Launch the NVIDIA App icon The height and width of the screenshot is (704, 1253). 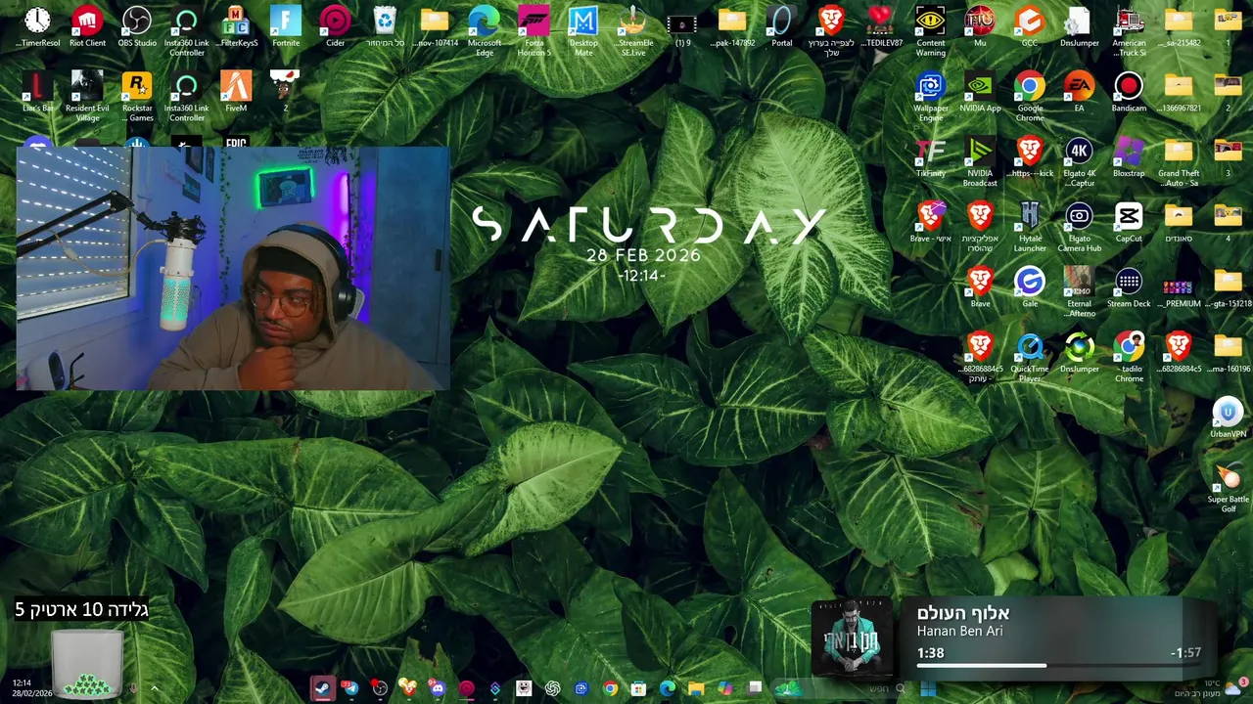point(980,92)
